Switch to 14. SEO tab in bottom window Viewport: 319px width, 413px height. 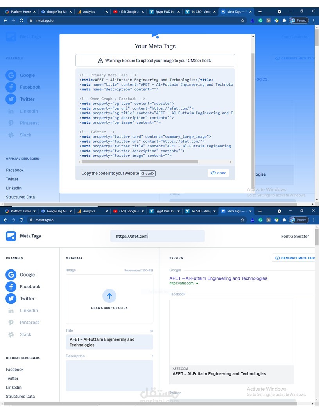(x=201, y=211)
